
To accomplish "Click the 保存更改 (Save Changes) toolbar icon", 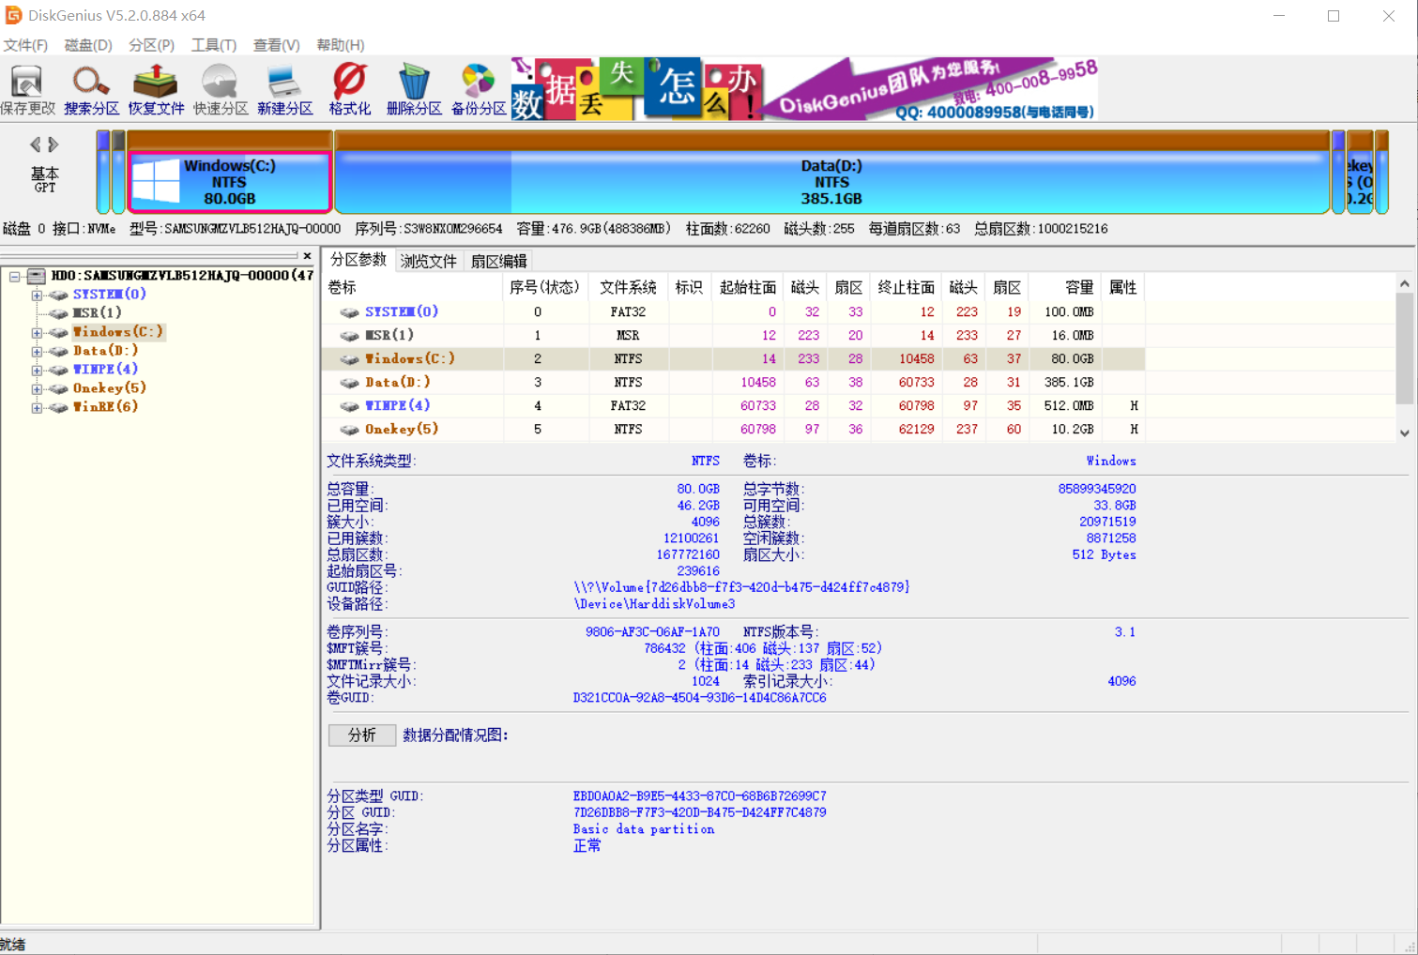I will point(28,87).
